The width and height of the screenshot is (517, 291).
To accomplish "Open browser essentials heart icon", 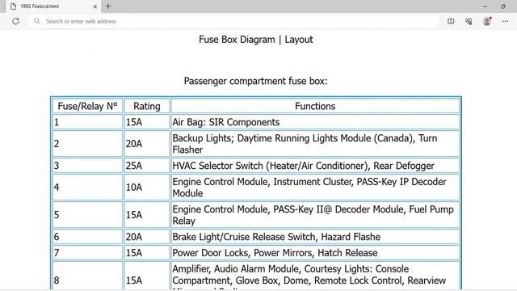I will 469,21.
